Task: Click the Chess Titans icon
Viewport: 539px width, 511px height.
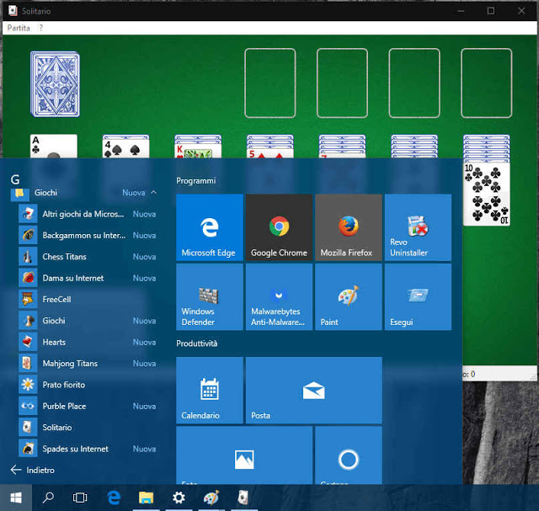Action: tap(28, 257)
